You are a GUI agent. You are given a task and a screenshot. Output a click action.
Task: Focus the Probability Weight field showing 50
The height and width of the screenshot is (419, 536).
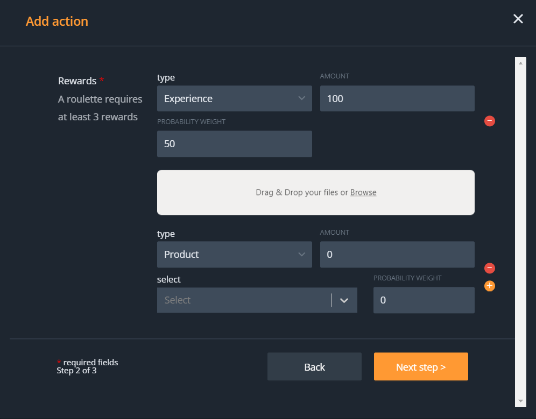234,144
